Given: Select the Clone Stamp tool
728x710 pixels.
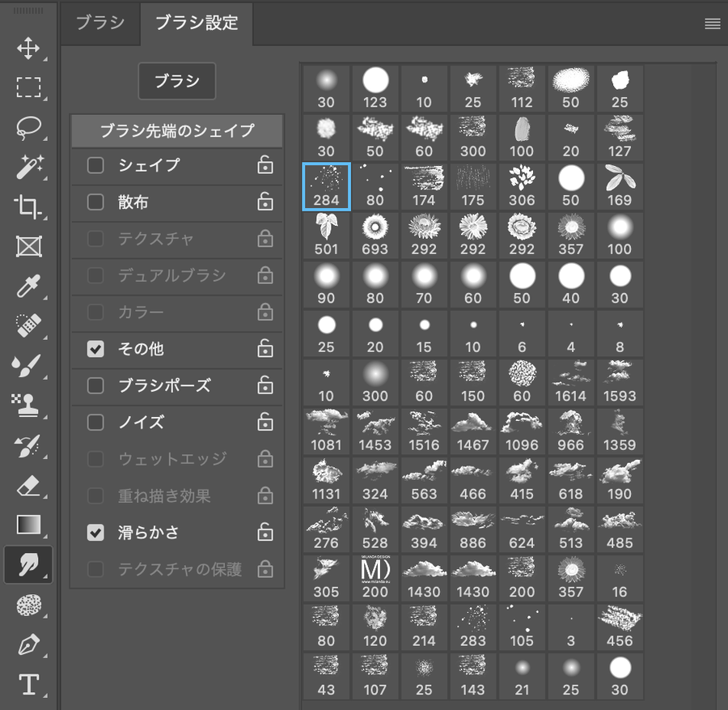Looking at the screenshot, I should pos(28,405).
